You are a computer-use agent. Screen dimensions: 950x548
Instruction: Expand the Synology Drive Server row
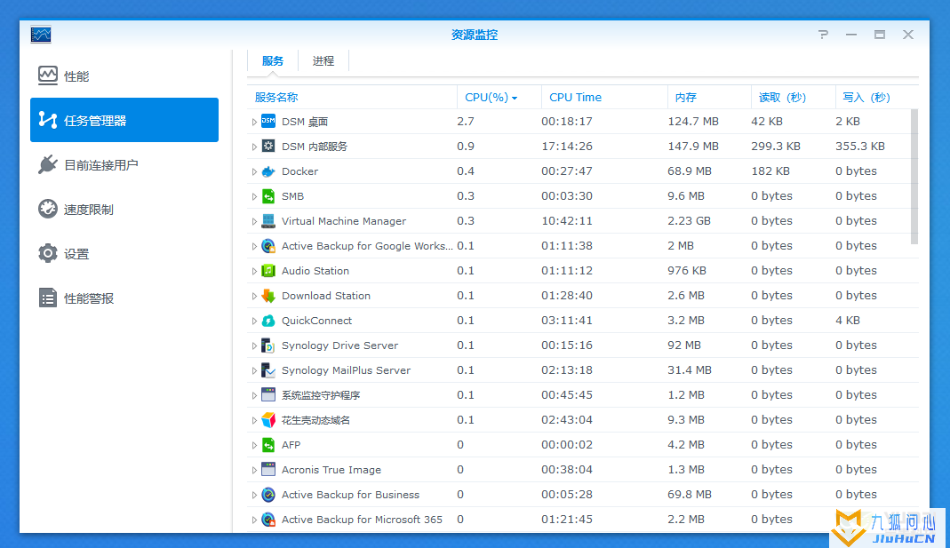tap(254, 345)
